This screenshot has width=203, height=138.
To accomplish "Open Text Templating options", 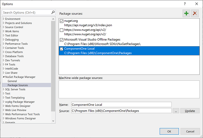I will click(15, 98).
